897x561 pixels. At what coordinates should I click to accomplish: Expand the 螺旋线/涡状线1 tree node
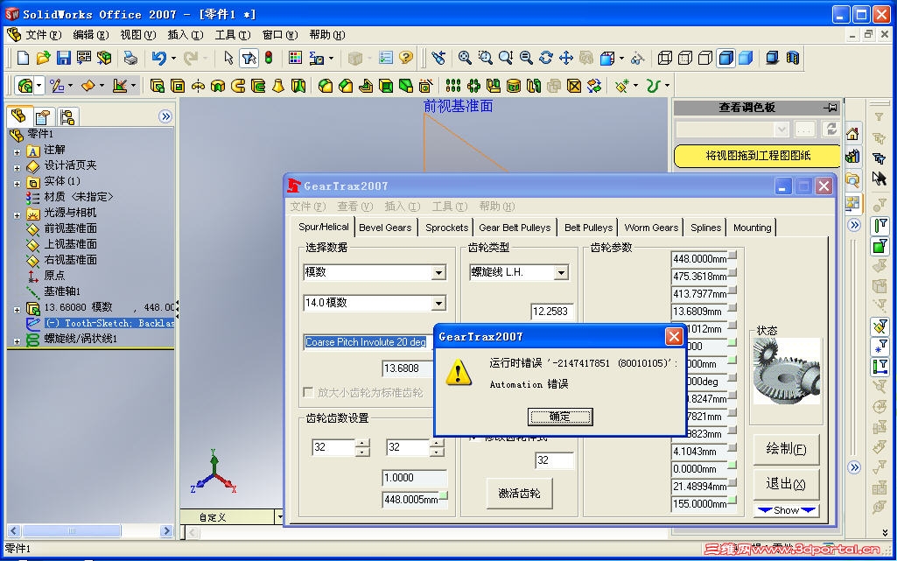coord(17,341)
